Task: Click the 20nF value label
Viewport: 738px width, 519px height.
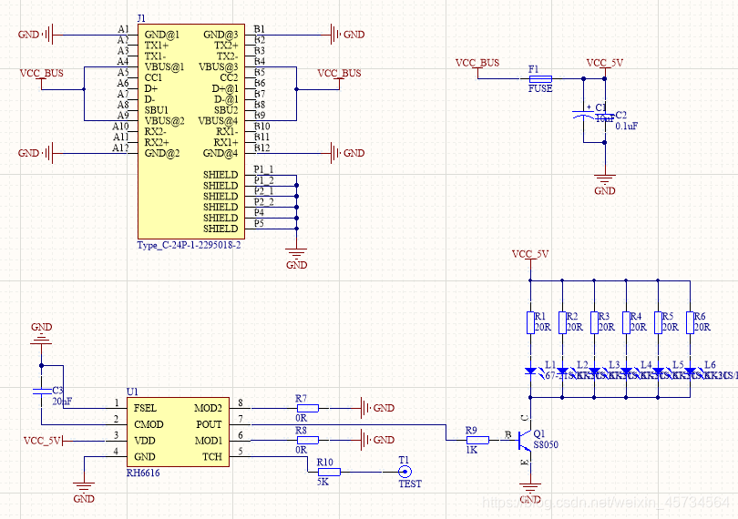Action: 62,402
